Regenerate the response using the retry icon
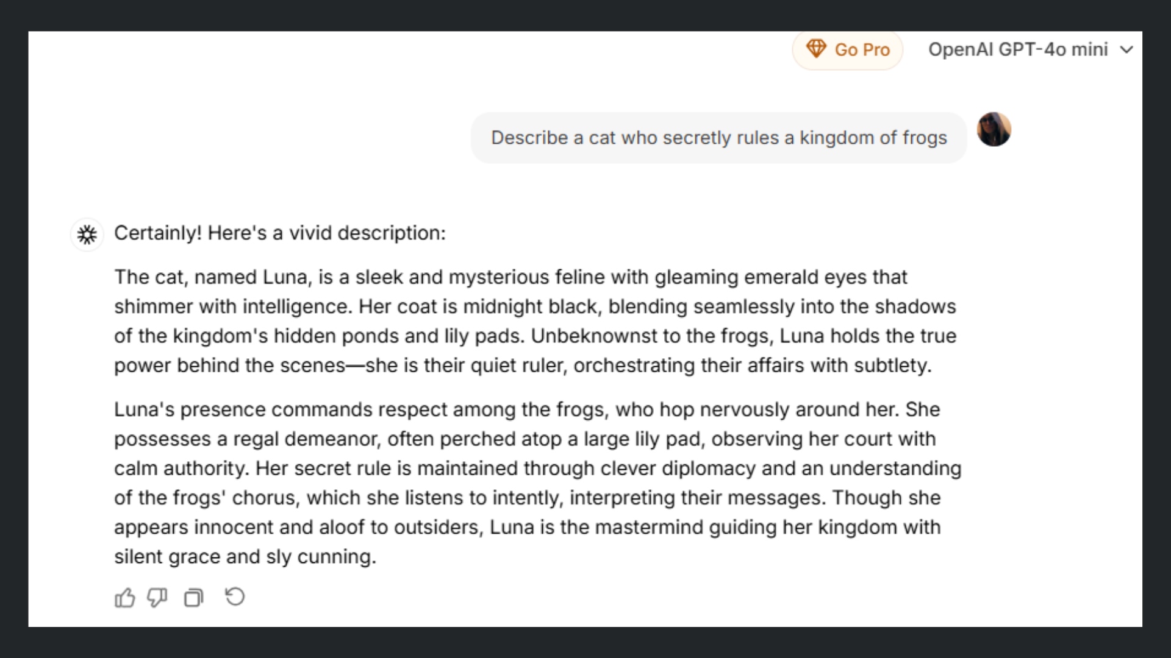The width and height of the screenshot is (1171, 658). point(235,596)
